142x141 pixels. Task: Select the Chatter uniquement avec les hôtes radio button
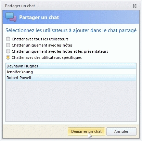8,45
